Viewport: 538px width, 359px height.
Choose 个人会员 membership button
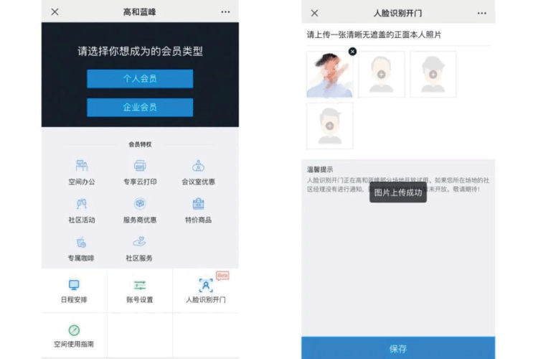coord(140,79)
